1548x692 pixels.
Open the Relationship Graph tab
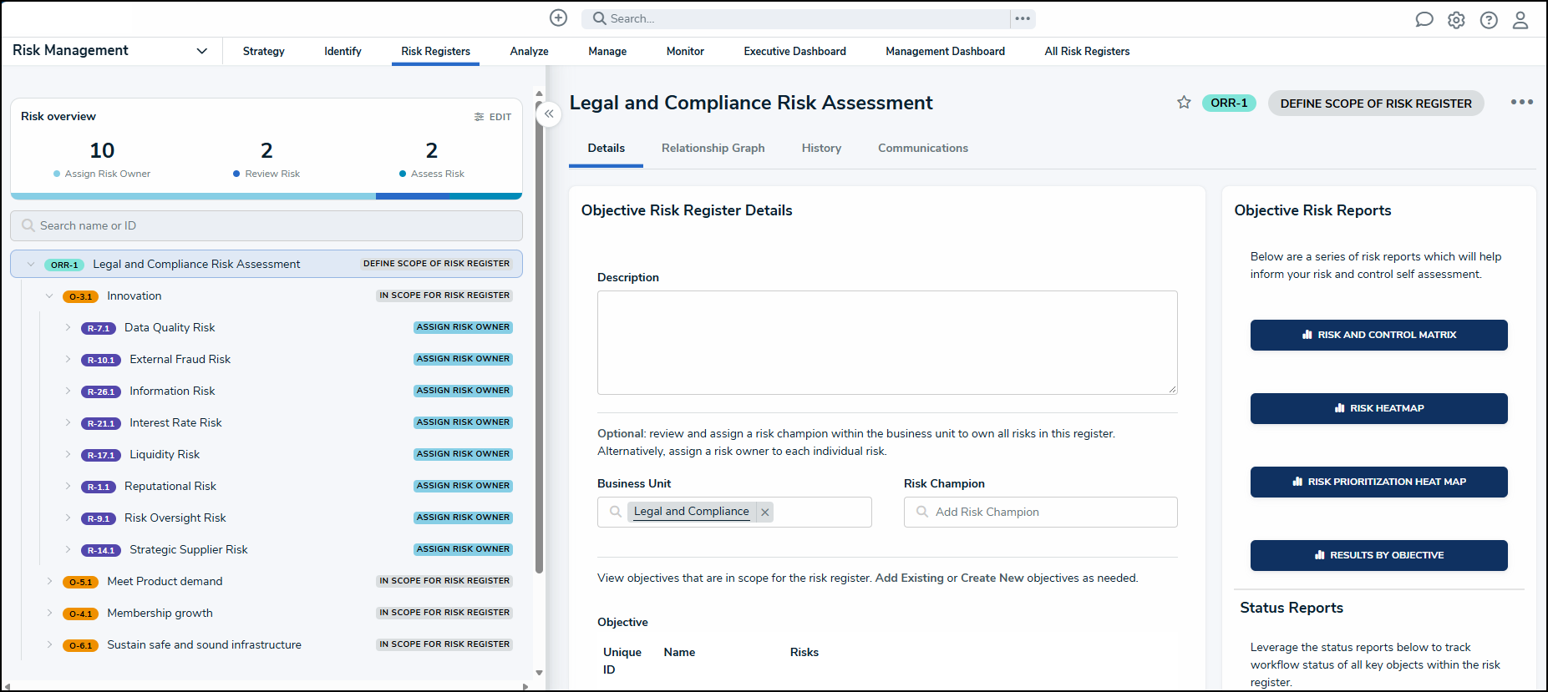click(x=713, y=149)
